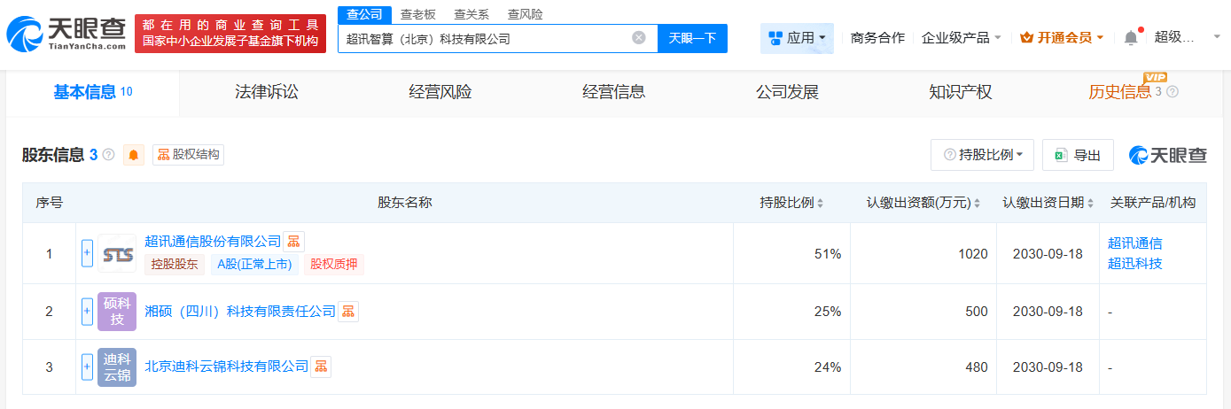Viewport: 1231px width, 409px height.
Task: Clear the search box with X icon
Action: point(638,38)
